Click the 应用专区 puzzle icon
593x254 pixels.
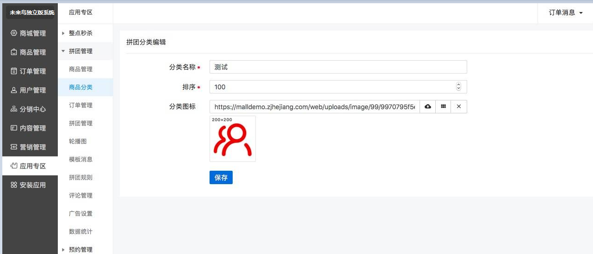[x=13, y=166]
